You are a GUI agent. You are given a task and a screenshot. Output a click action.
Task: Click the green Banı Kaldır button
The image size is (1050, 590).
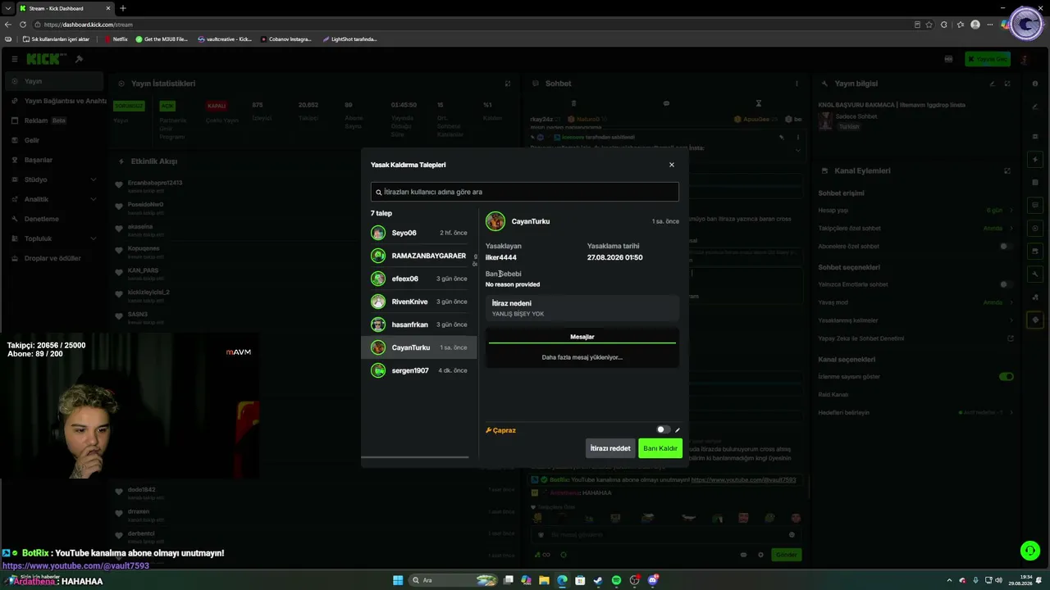tap(660, 448)
